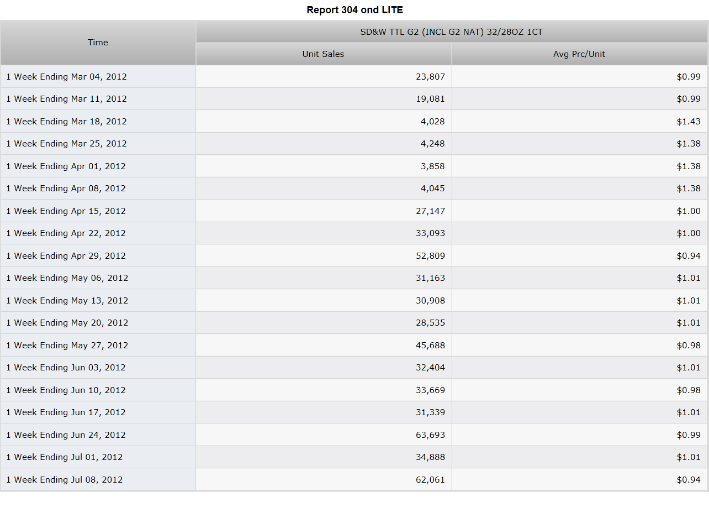Click unit sales value 45,688
Viewport: 709px width, 523px height.
pos(430,346)
